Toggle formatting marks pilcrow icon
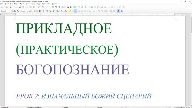The height and width of the screenshot is (108, 192). (59, 7)
